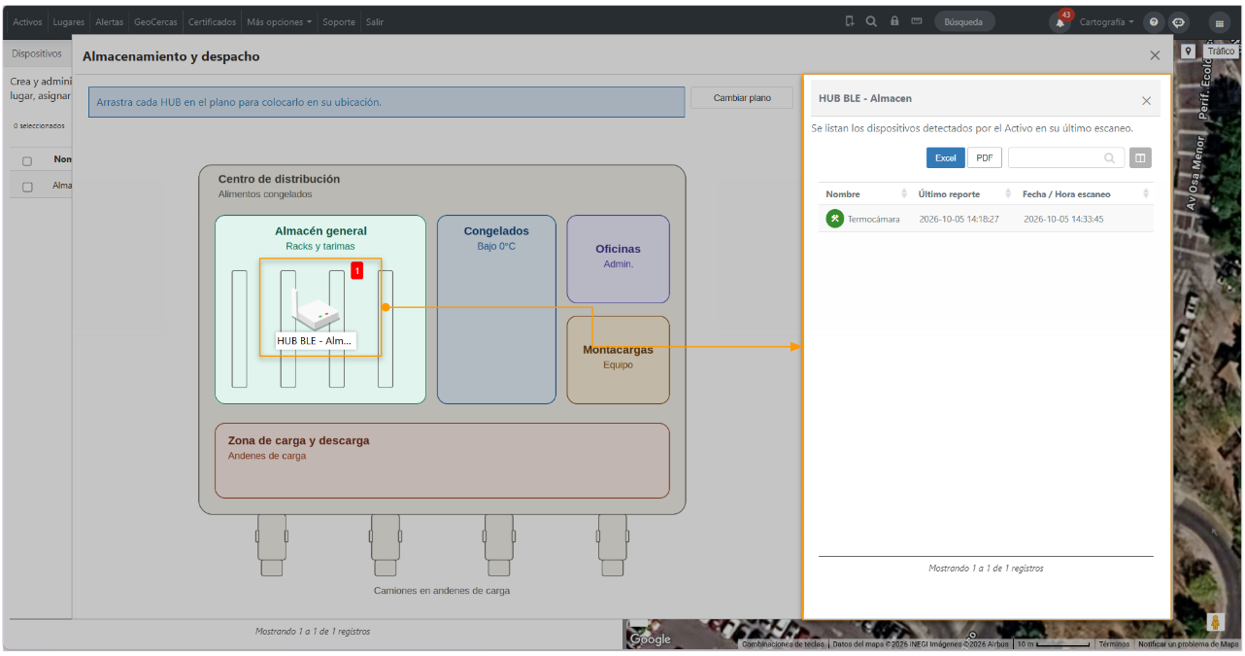Click the Búsqueda search pill

(x=964, y=21)
